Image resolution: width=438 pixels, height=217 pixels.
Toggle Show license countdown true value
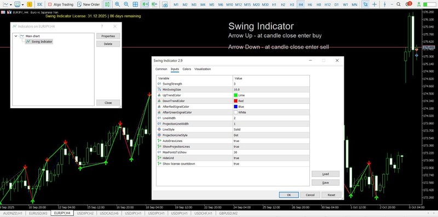271,164
